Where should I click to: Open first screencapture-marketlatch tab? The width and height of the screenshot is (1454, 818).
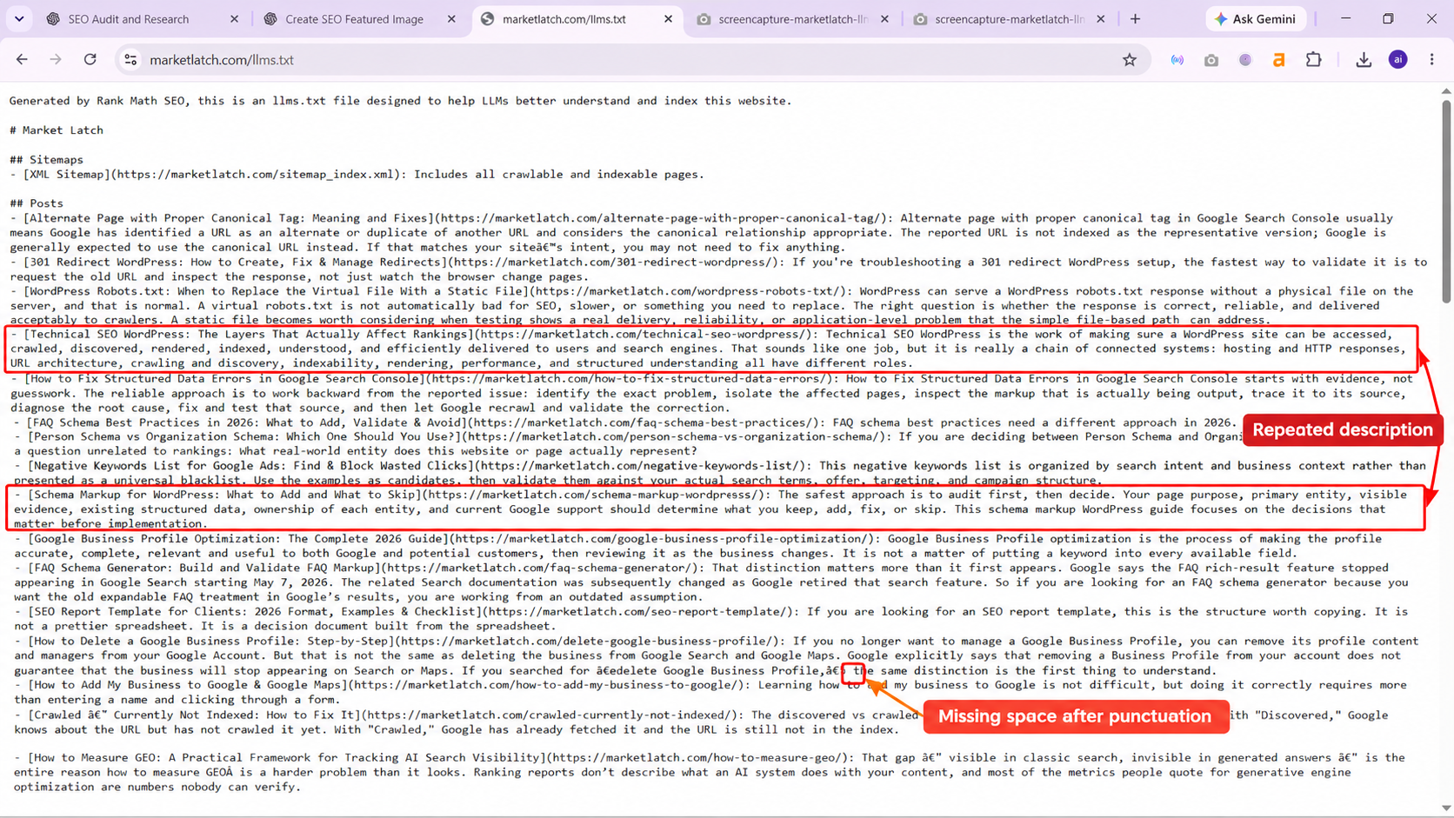click(x=793, y=18)
